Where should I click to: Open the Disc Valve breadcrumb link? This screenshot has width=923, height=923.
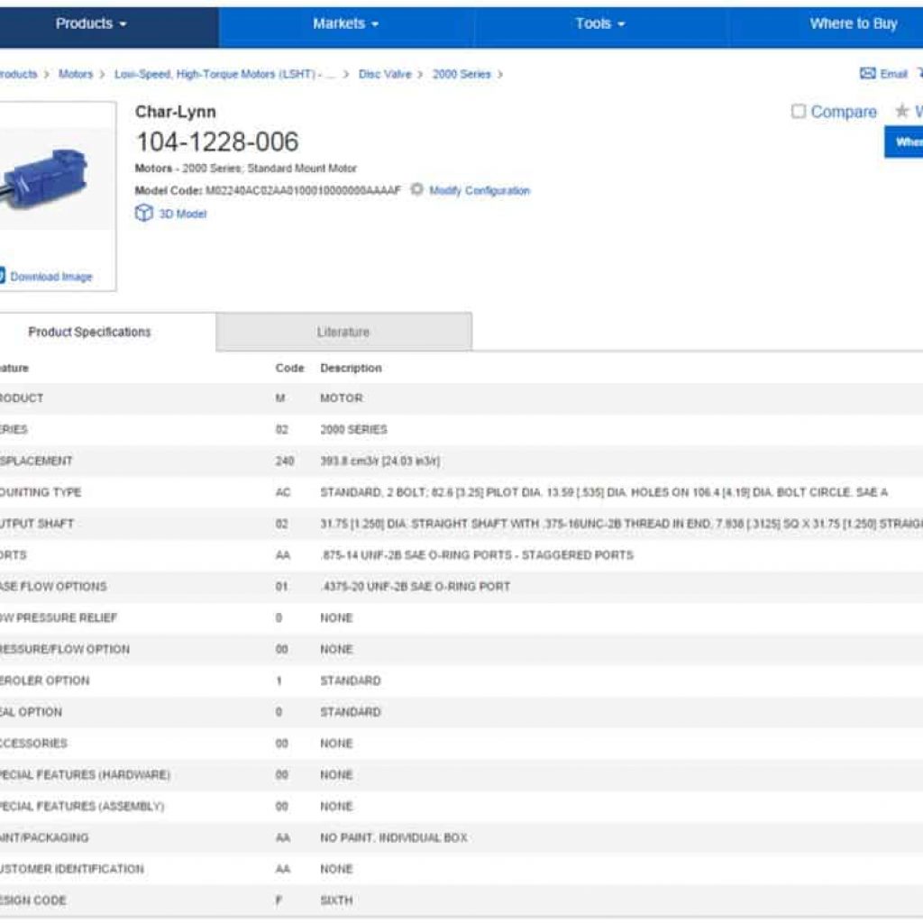[x=384, y=74]
